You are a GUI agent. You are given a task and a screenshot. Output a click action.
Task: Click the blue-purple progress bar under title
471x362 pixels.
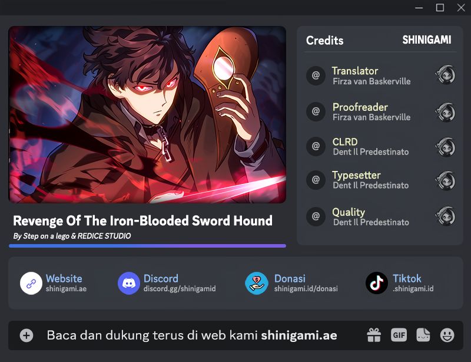tap(148, 246)
